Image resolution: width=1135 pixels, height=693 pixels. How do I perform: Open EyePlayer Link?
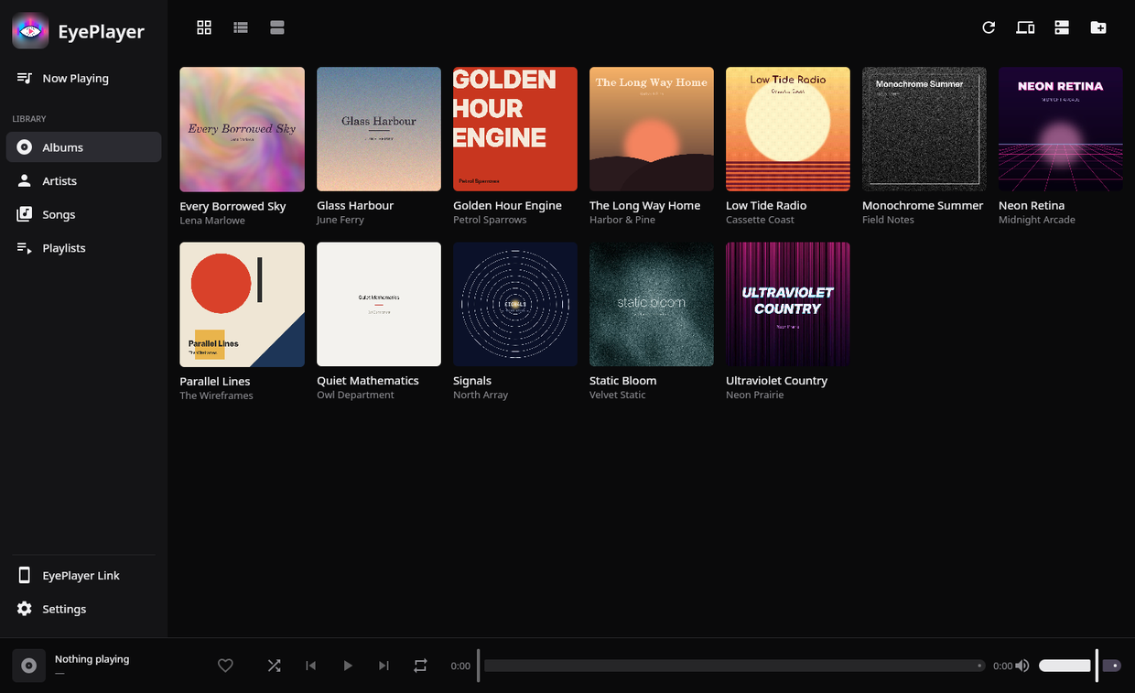[83, 576]
